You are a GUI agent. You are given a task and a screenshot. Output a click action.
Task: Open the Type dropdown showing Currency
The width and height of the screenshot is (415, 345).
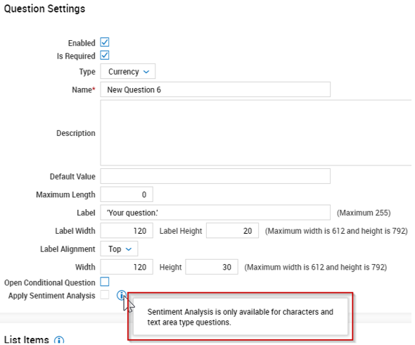click(x=127, y=71)
